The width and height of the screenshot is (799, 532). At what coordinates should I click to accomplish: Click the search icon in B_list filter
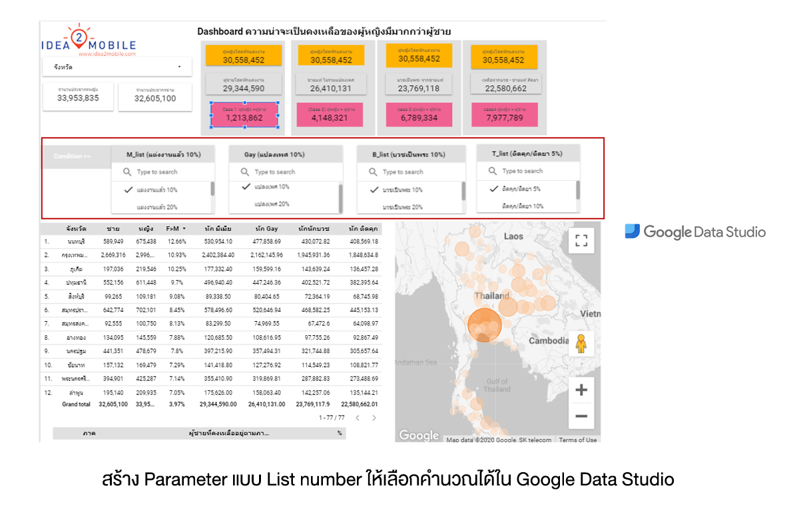(x=374, y=172)
